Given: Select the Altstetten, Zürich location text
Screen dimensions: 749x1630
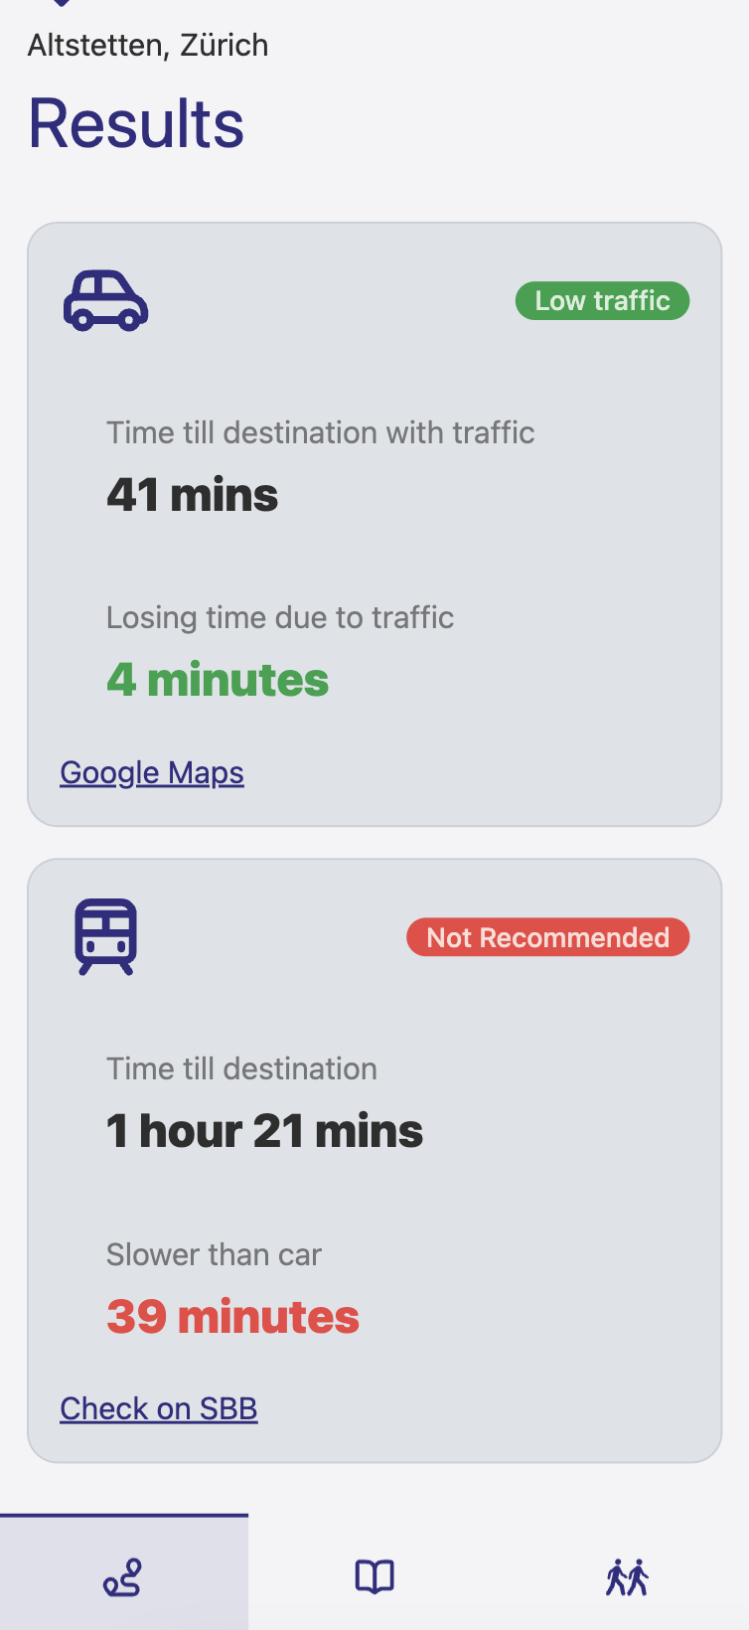Looking at the screenshot, I should click(148, 45).
